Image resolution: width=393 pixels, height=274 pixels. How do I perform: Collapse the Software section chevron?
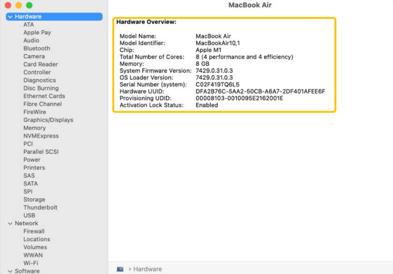coord(10,271)
